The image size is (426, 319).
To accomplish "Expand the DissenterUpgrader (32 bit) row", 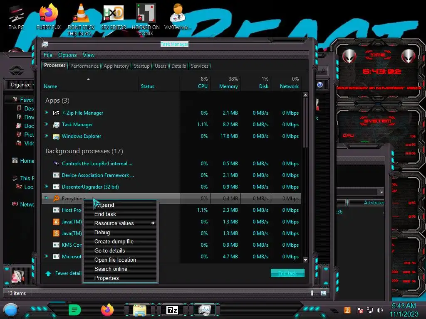I will coord(46,186).
